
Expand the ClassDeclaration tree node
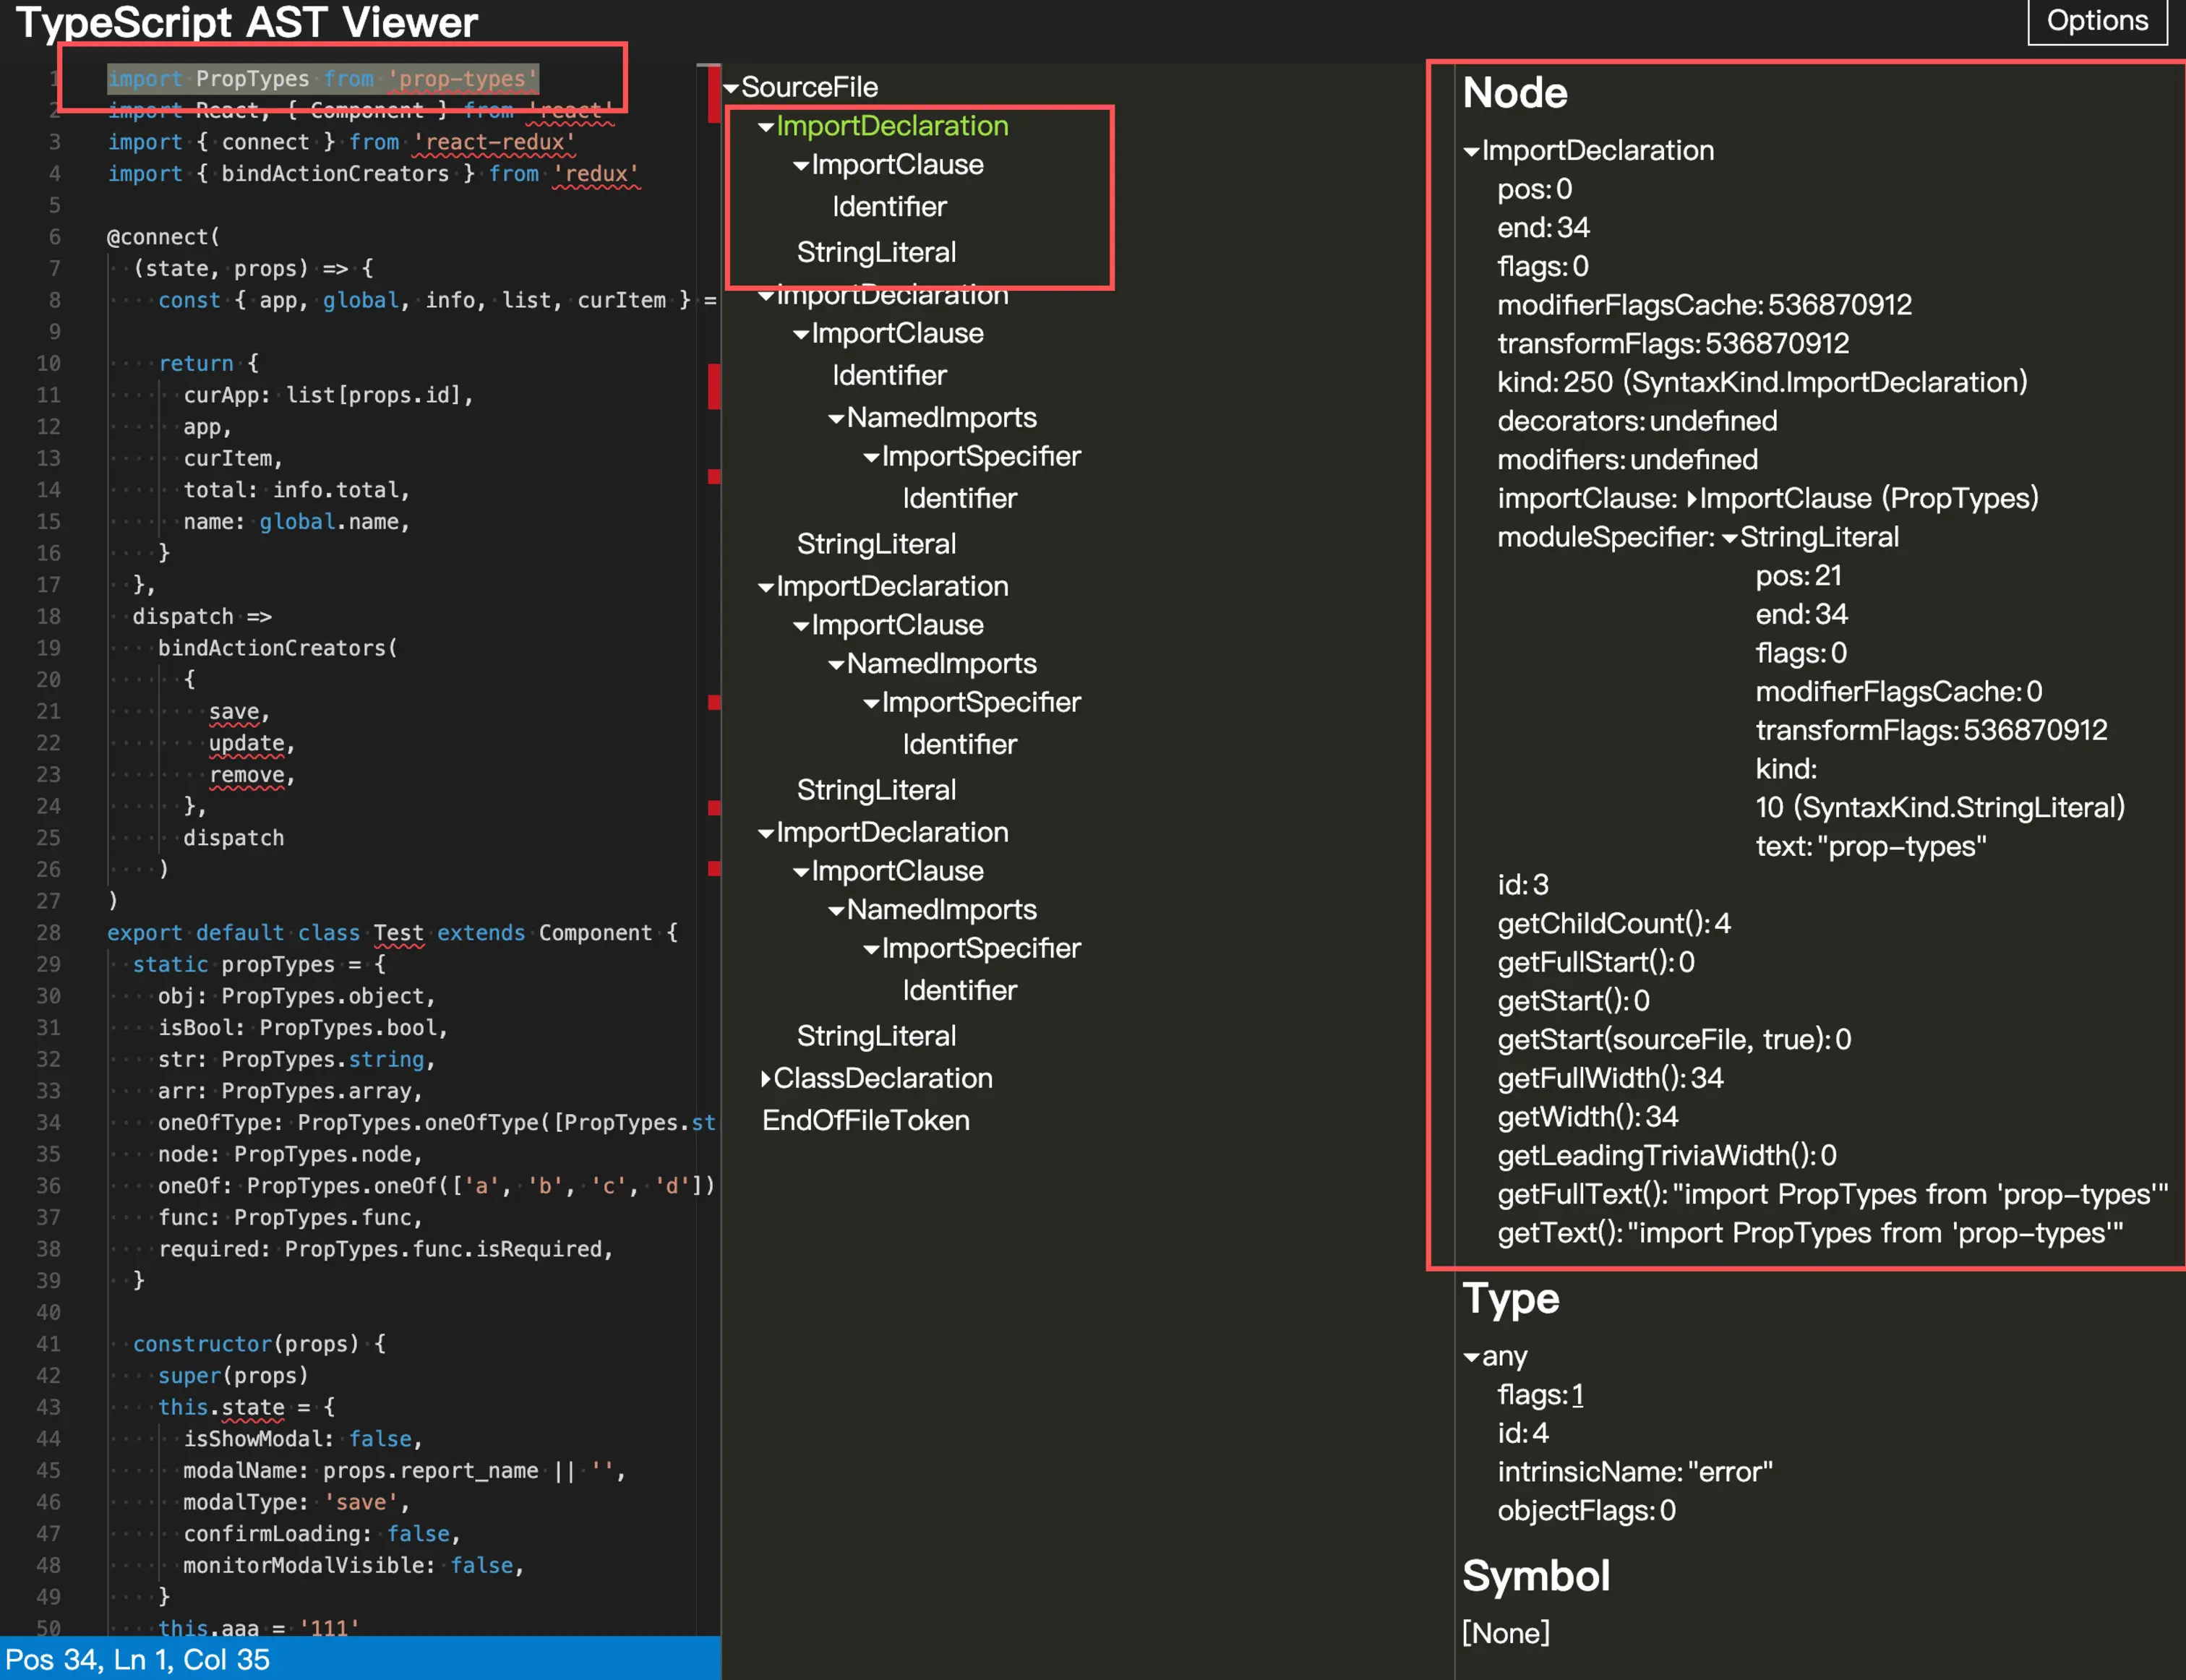tap(766, 1078)
